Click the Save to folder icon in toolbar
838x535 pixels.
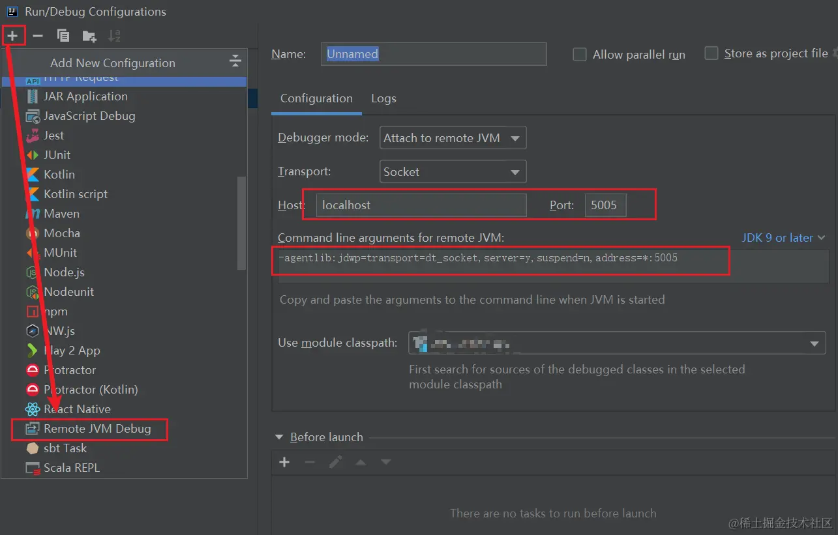(89, 36)
